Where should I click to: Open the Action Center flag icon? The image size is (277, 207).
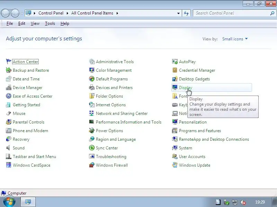pos(8,61)
